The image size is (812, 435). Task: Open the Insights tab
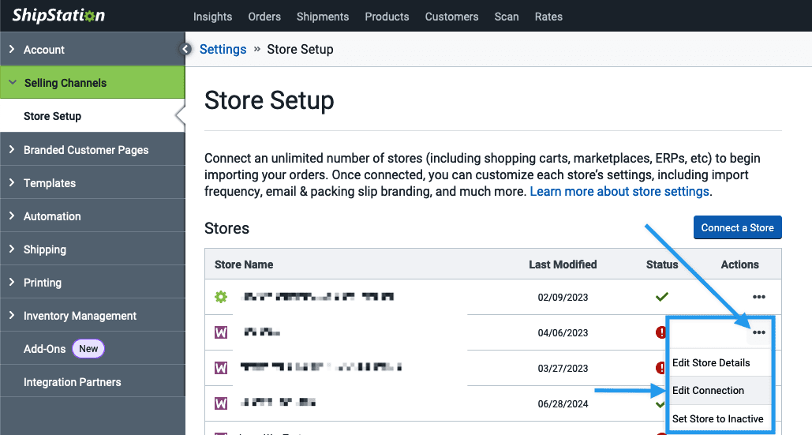tap(212, 17)
